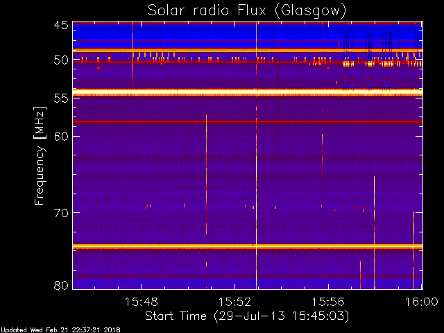Click the 70 frequency tick label
The height and width of the screenshot is (333, 444).
point(61,212)
